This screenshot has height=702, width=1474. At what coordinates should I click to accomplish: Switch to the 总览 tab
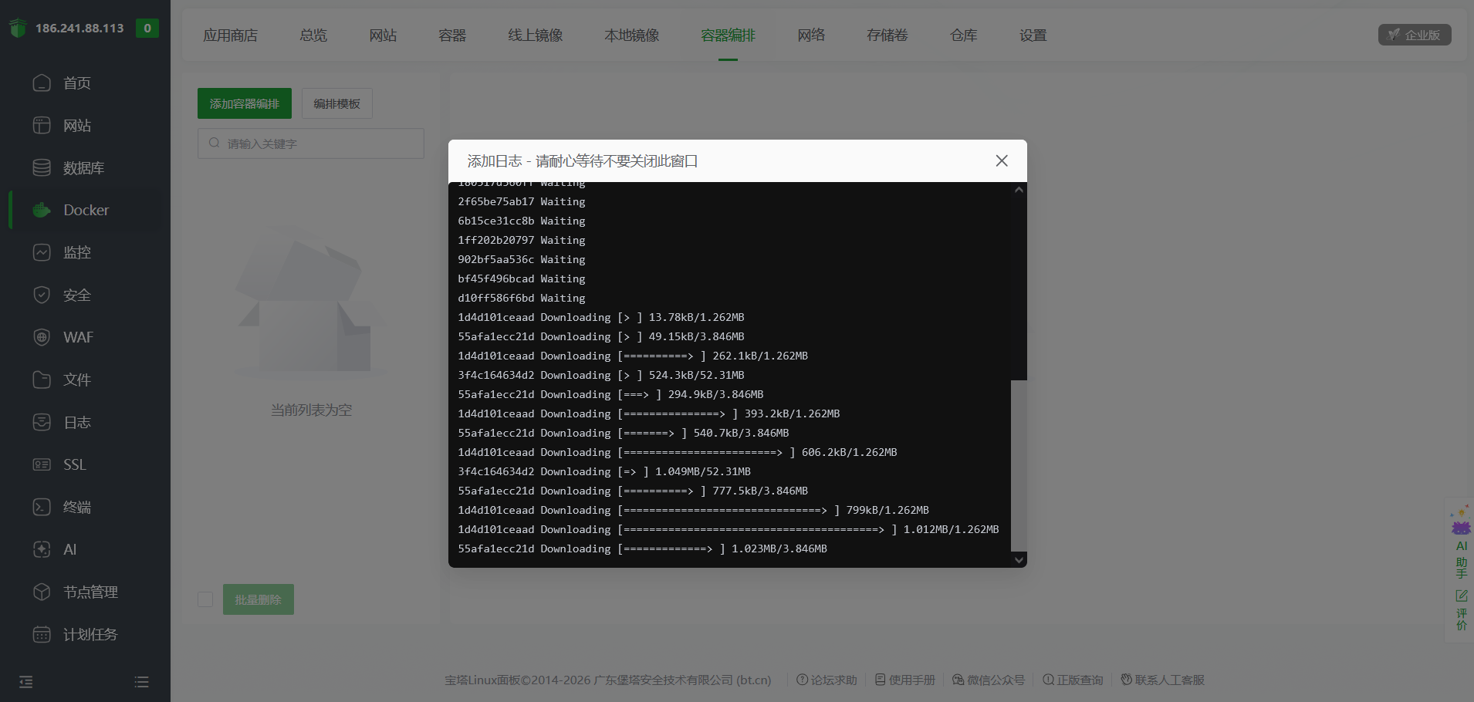click(313, 35)
